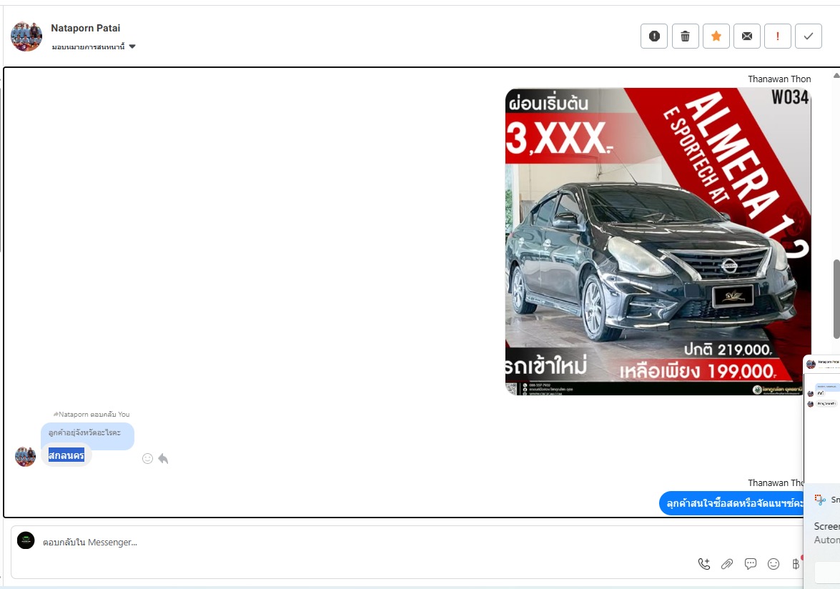React to the สกลนคร message with emoji

[x=147, y=459]
